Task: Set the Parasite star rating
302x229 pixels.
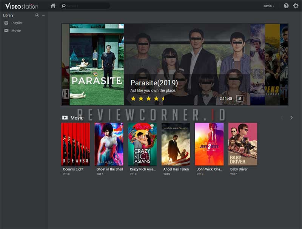Action: [x=148, y=99]
